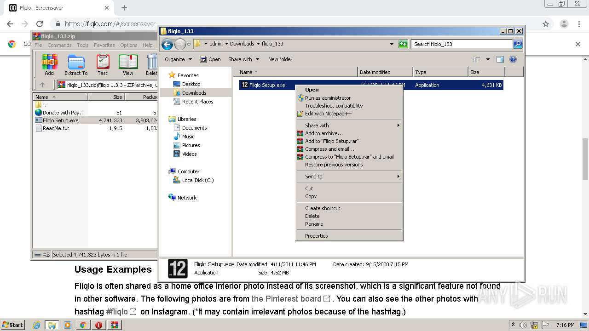Open Opera from taskbar
Image resolution: width=589 pixels, height=331 pixels.
98,325
